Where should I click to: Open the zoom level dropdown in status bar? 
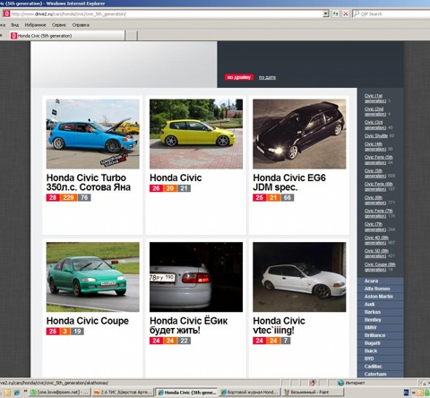click(x=424, y=383)
